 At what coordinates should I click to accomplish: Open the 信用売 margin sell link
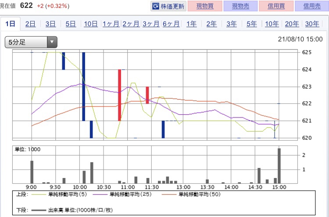click(312, 6)
